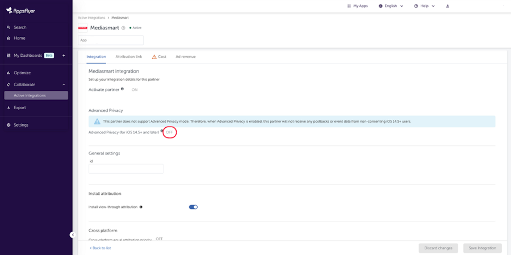The width and height of the screenshot is (511, 255).
Task: Toggle Activate partner ON switch
Action: pos(135,90)
